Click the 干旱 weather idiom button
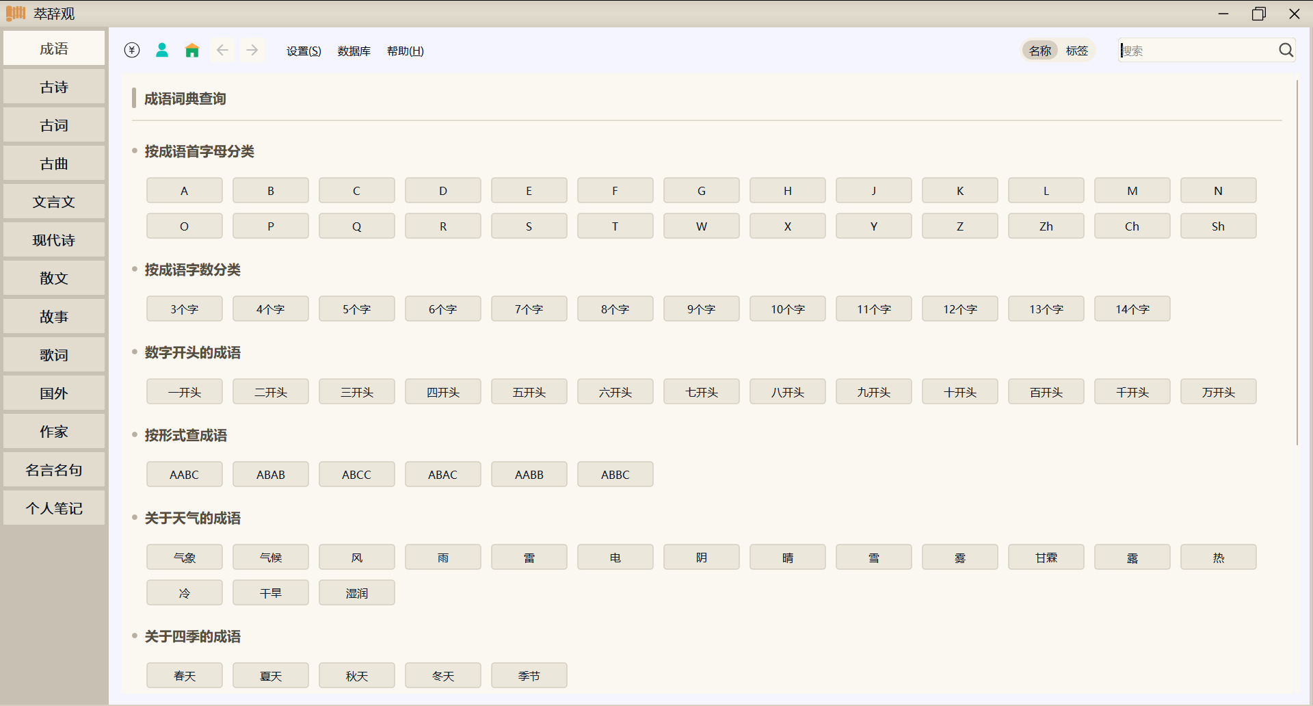 click(271, 592)
